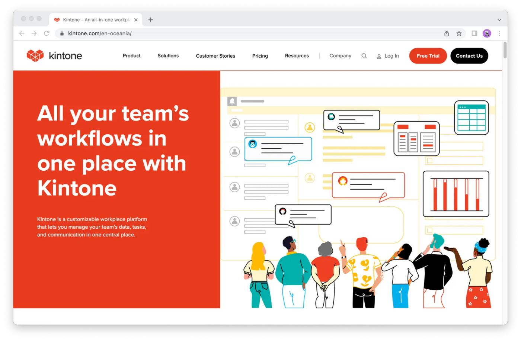Open the browser three-dot menu
The height and width of the screenshot is (341, 521).
pos(499,33)
